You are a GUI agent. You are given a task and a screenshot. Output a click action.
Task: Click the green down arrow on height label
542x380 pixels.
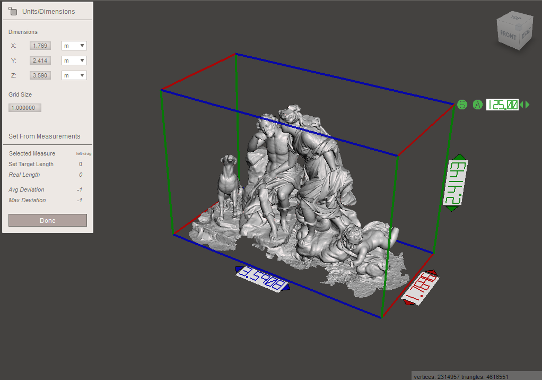click(452, 209)
